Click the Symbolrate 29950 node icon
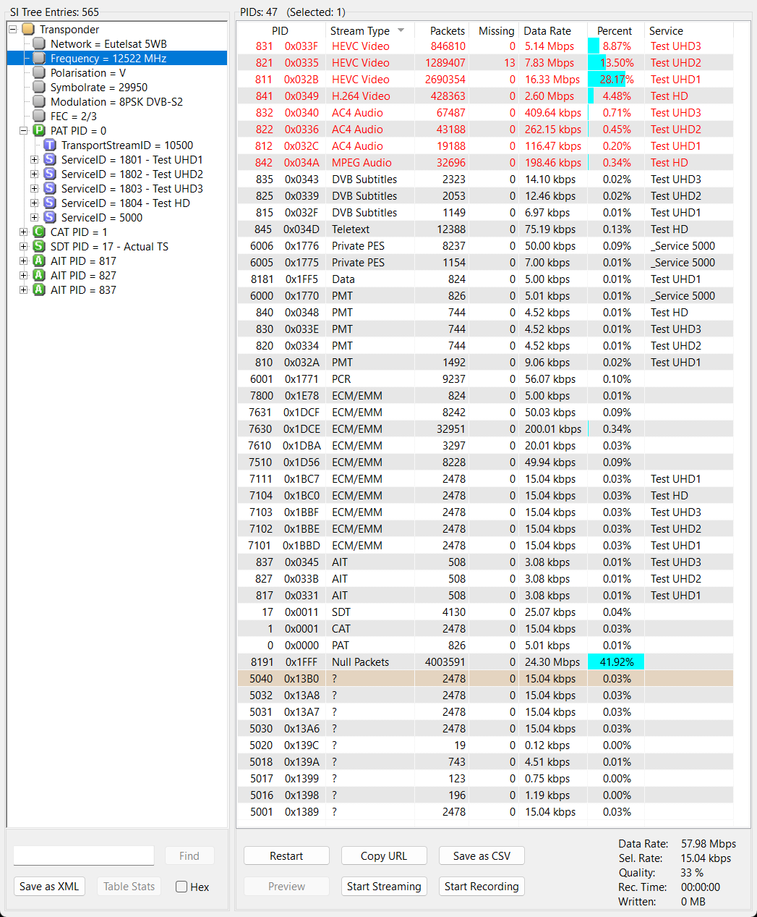The image size is (757, 917). click(x=39, y=88)
